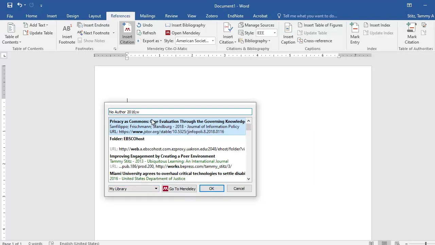This screenshot has height=245, width=435.
Task: Click Next Footnote
Action: tap(93, 33)
